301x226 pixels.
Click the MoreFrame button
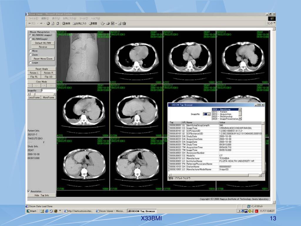click(49, 97)
